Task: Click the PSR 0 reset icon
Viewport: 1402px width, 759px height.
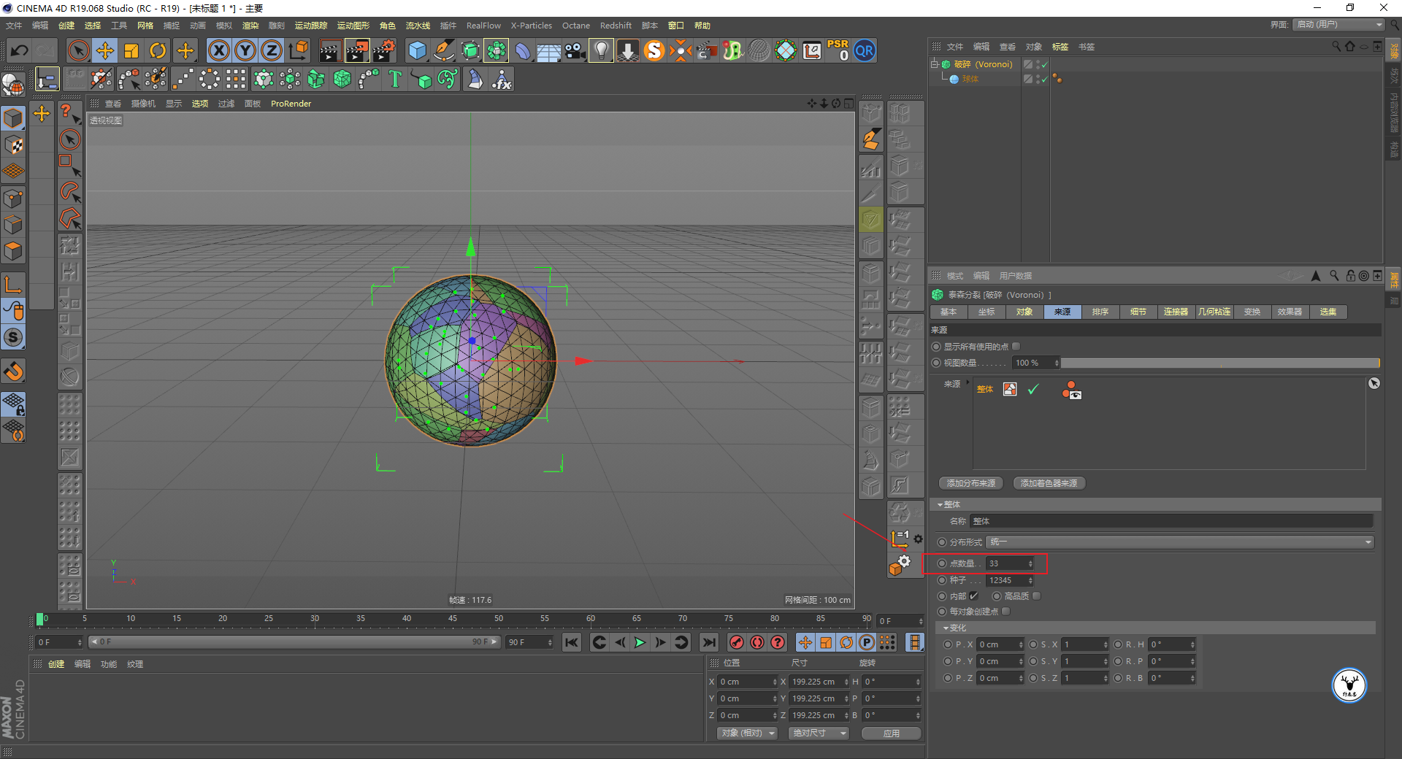Action: click(838, 50)
